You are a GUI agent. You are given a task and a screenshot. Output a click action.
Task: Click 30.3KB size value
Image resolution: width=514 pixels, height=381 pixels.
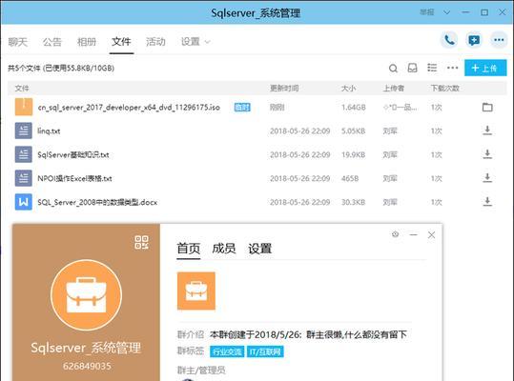[353, 202]
